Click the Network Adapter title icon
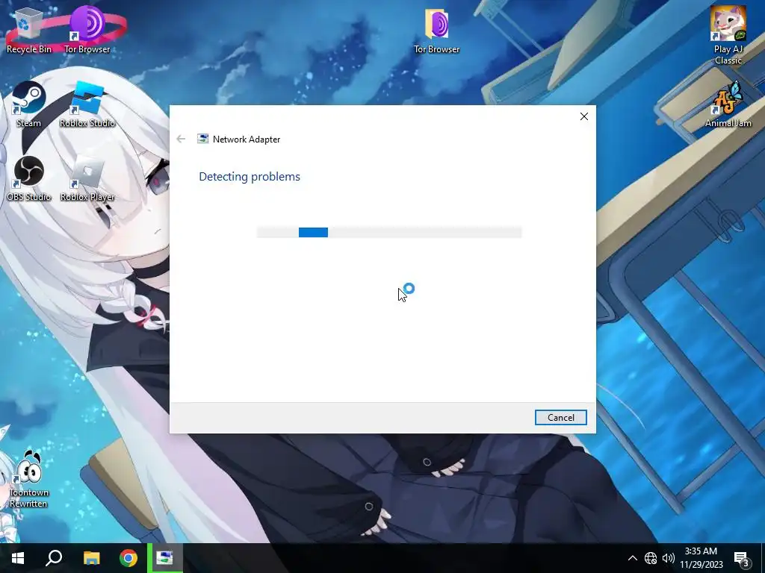Image resolution: width=765 pixels, height=573 pixels. click(202, 139)
